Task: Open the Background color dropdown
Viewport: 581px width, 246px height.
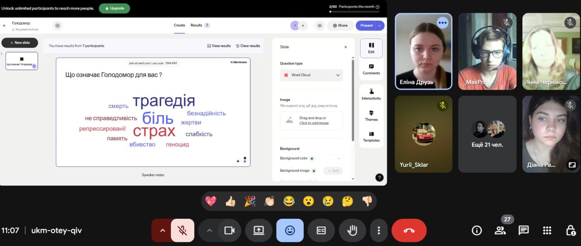Action: 335,158
